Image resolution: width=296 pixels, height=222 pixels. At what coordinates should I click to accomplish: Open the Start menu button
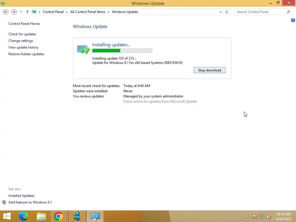[7, 216]
